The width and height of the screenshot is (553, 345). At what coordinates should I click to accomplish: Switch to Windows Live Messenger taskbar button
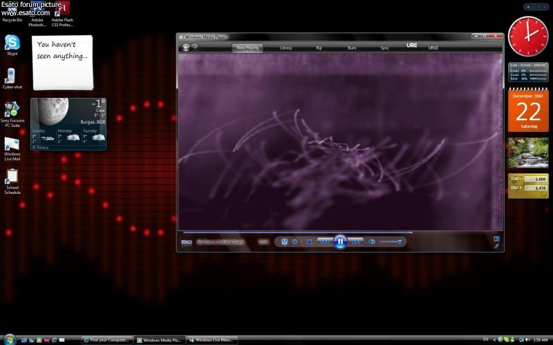click(x=212, y=340)
